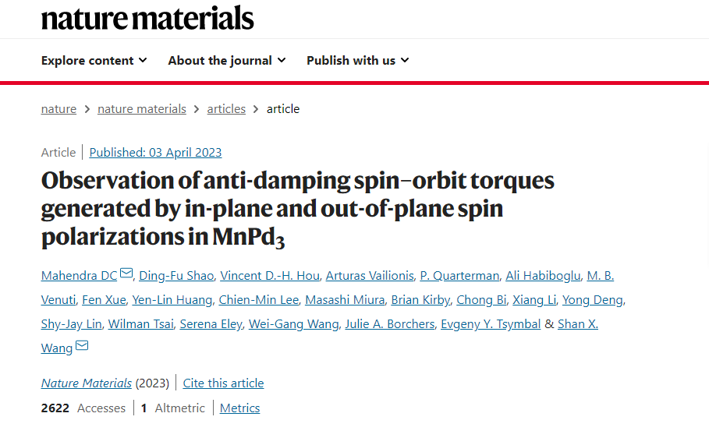
Task: Open the Metrics link
Action: [x=239, y=408]
